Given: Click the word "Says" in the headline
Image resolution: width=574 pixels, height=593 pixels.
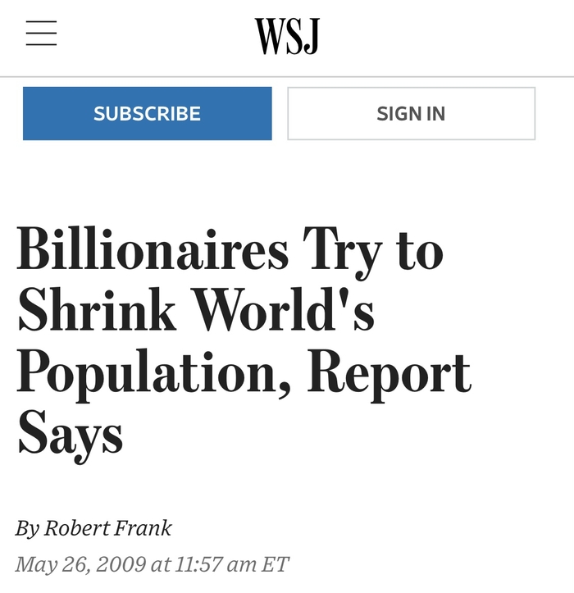Looking at the screenshot, I should tap(71, 435).
